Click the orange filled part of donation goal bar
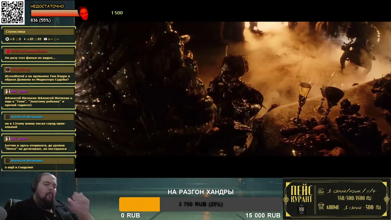 pos(139,204)
